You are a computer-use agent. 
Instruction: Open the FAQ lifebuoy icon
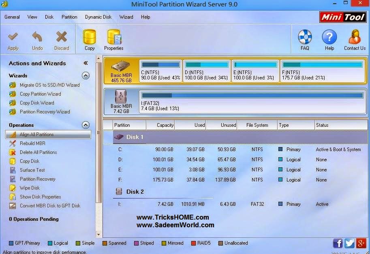pyautogui.click(x=305, y=37)
